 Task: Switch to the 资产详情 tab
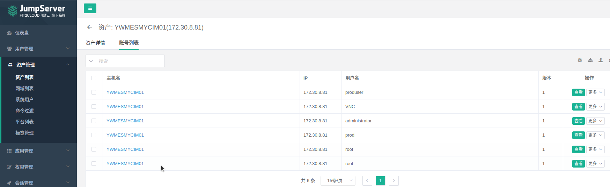(x=95, y=43)
